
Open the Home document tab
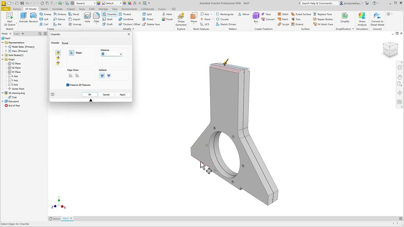(55, 218)
